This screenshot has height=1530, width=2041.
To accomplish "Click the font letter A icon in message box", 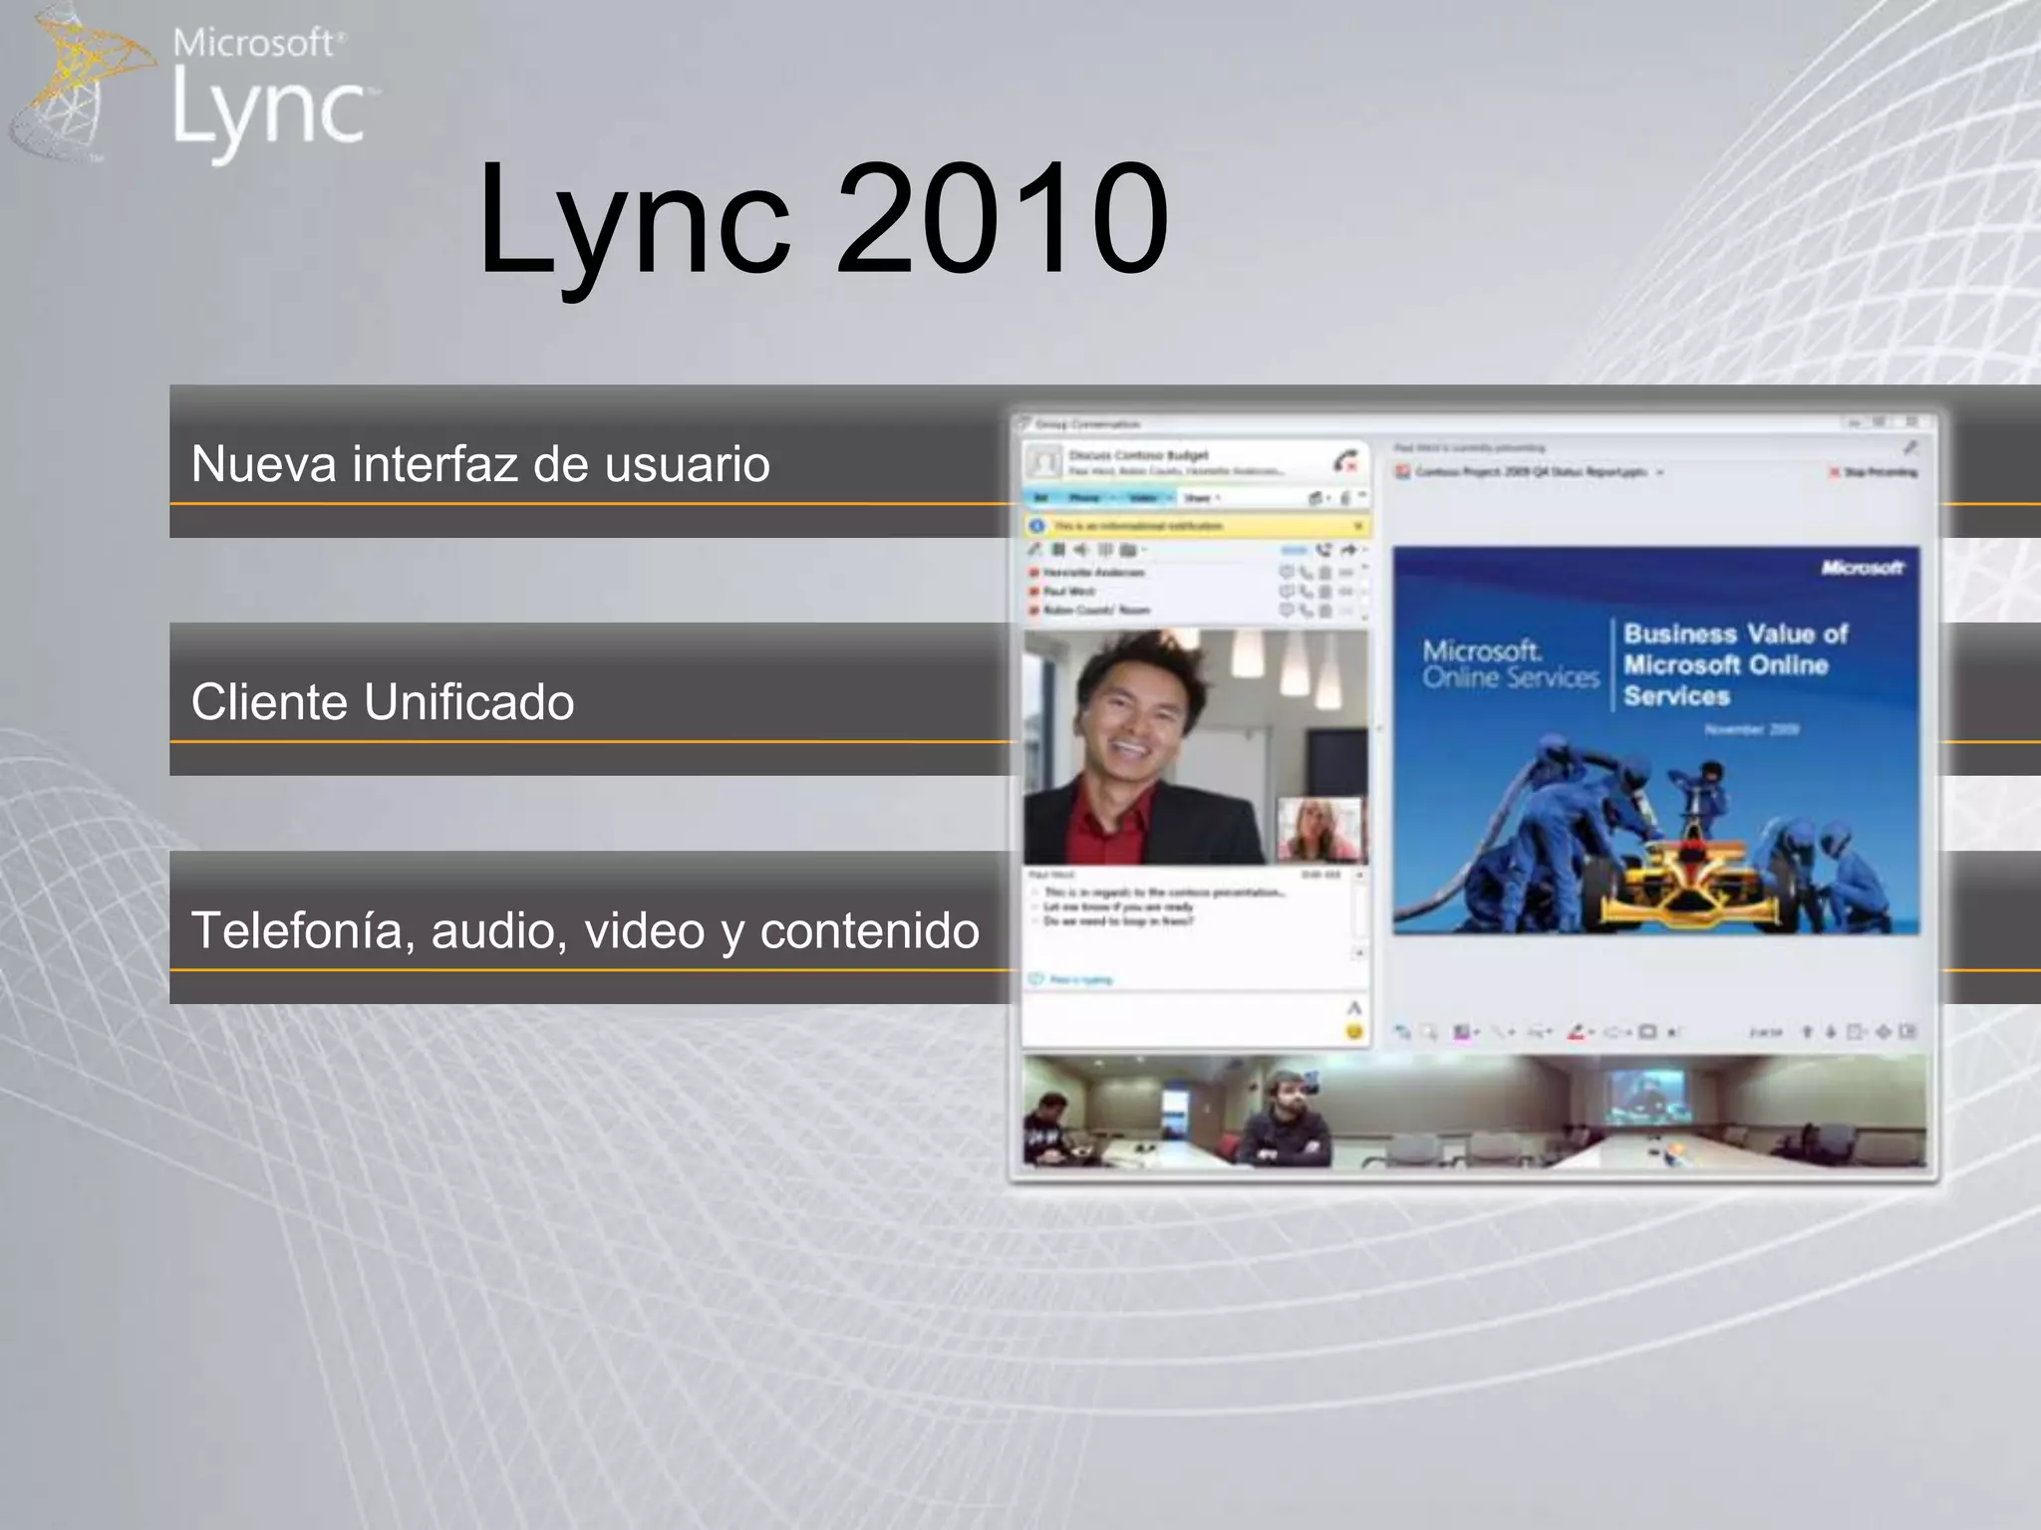I will coord(1353,1008).
